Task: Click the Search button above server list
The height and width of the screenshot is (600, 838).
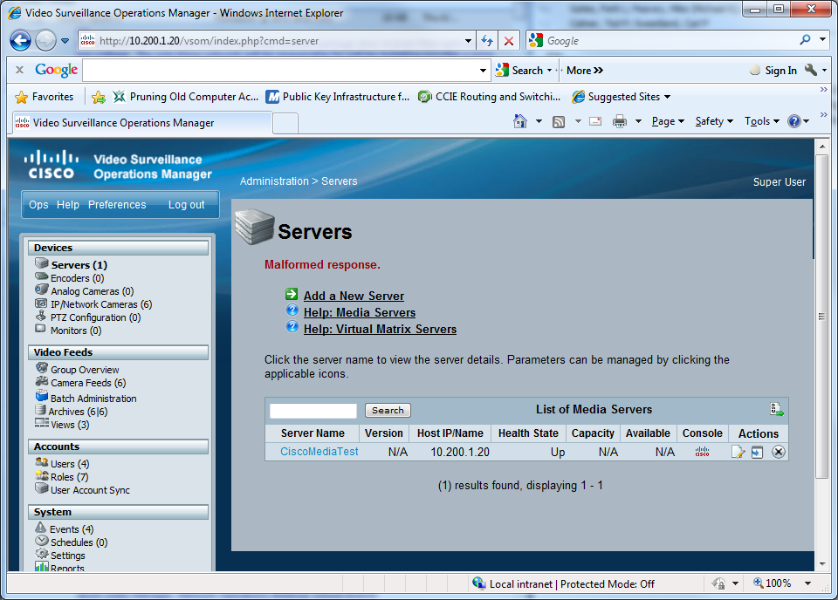Action: [x=387, y=410]
